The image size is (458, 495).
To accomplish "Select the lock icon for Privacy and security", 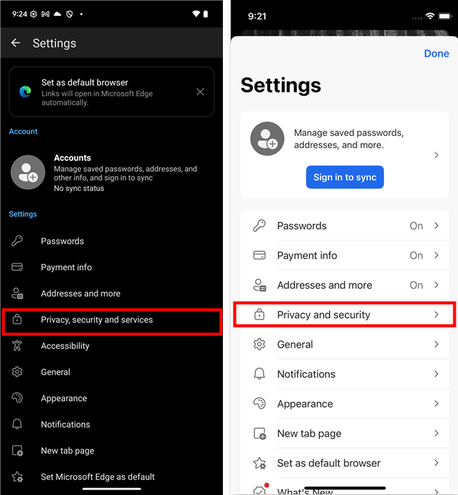I will [260, 315].
